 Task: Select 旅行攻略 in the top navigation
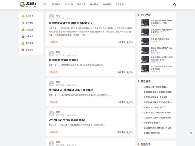coord(69,5)
